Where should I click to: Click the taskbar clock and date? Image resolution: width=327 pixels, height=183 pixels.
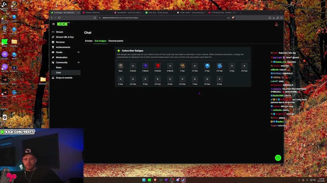click(x=321, y=180)
